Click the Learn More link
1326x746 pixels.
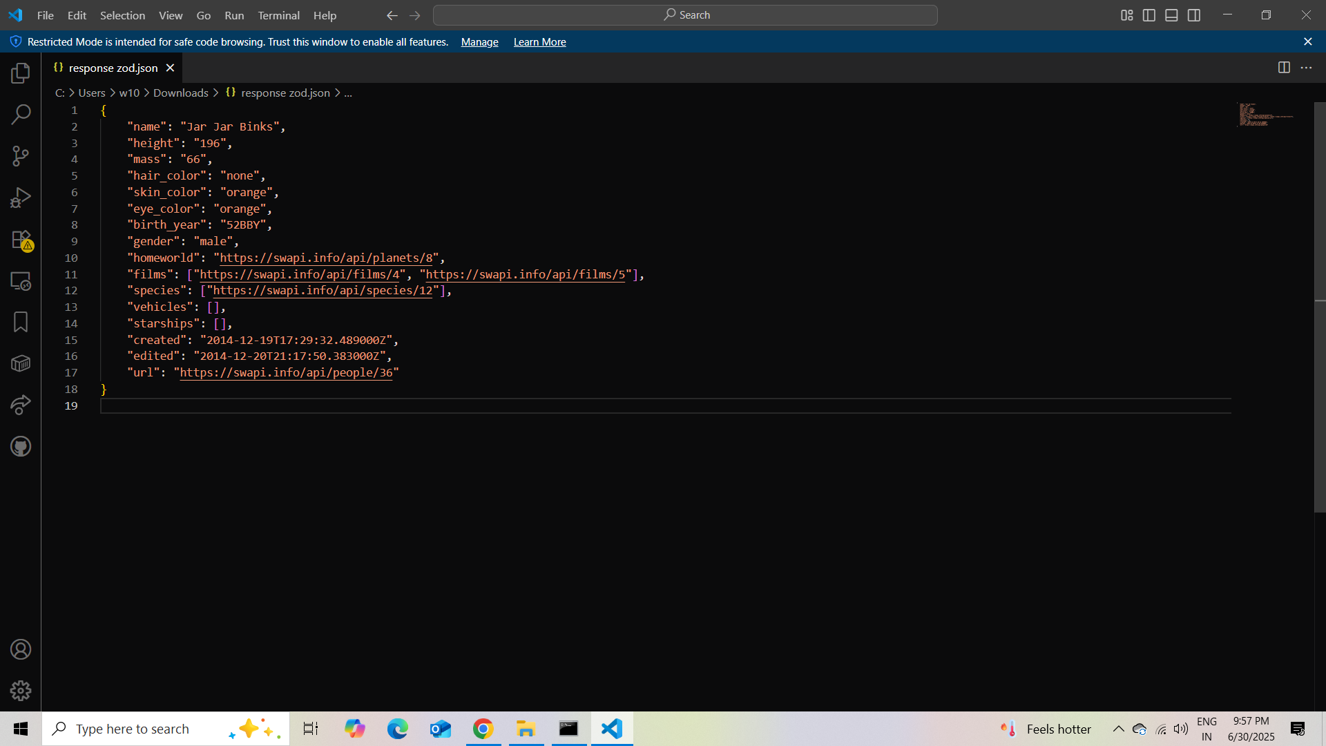click(539, 42)
